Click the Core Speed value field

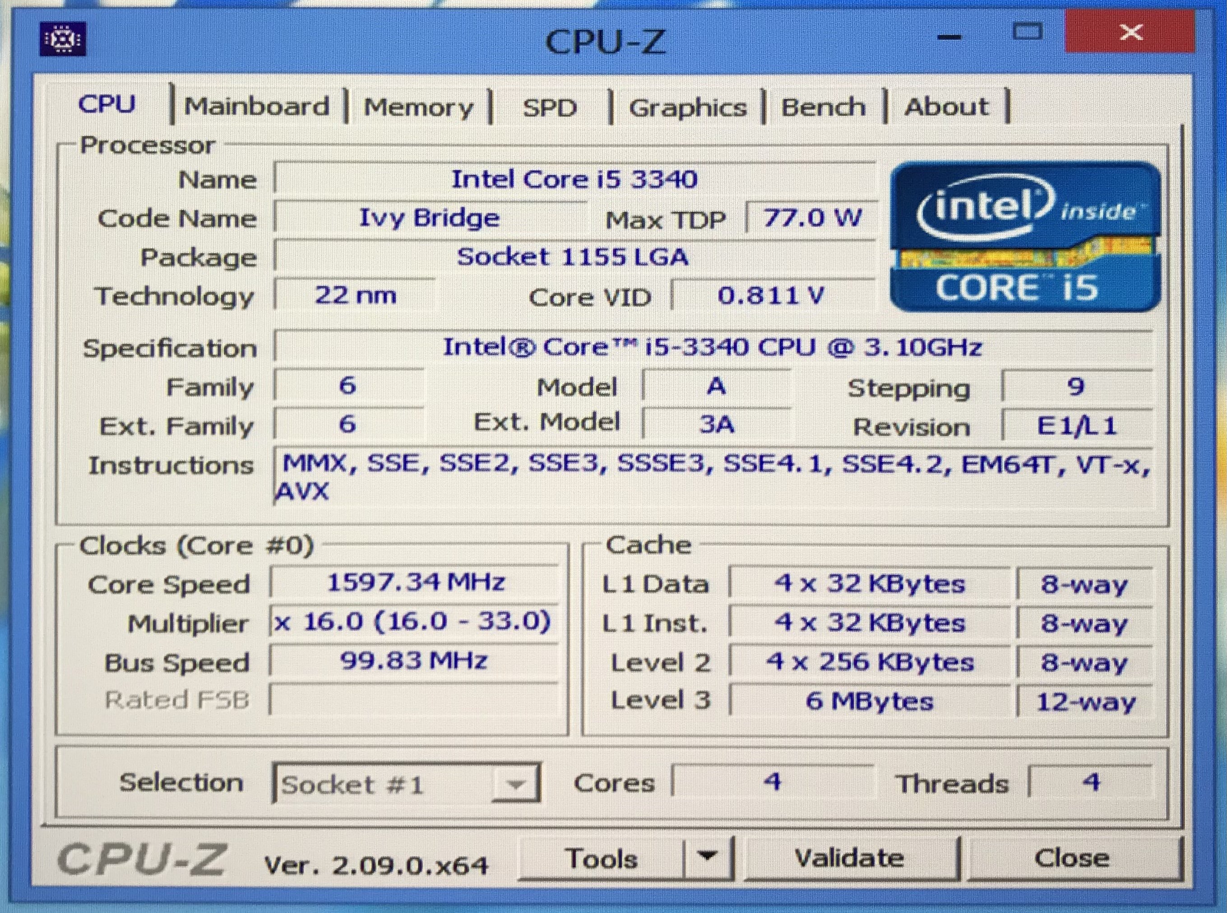click(414, 582)
